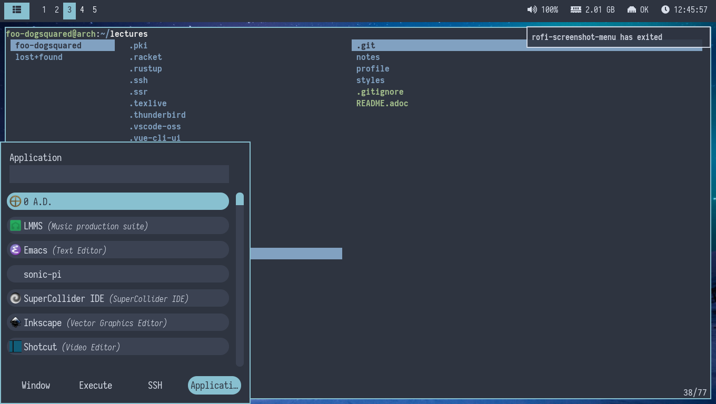The width and height of the screenshot is (716, 404).
Task: Select the .racket folder
Action: (145, 57)
